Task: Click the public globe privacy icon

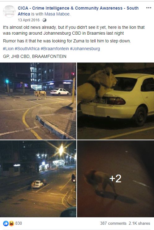Action: coord(45,20)
